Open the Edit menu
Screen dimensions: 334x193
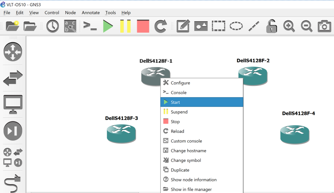[x=19, y=13]
